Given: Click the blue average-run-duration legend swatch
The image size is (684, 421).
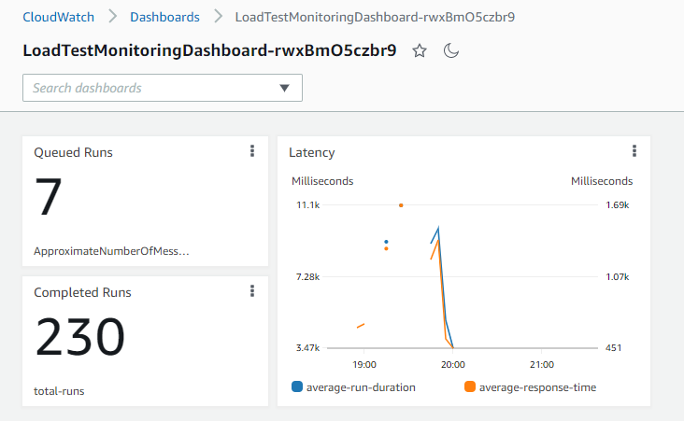Looking at the screenshot, I should (298, 386).
